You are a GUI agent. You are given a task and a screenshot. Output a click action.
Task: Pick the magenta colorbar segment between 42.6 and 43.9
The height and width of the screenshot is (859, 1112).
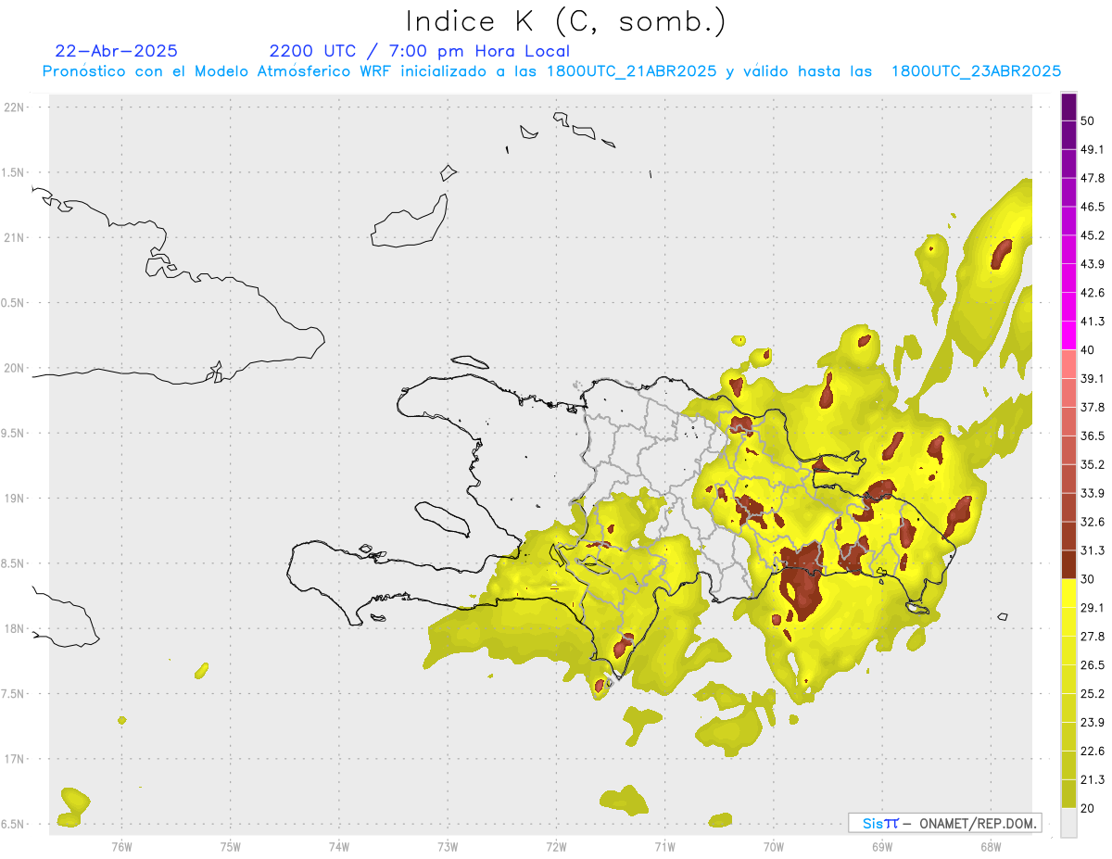coord(1068,278)
